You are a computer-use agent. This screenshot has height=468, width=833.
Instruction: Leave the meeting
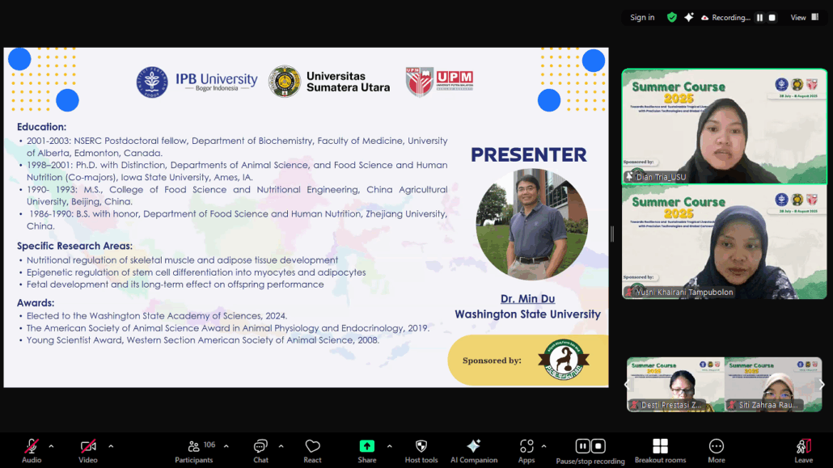pos(803,447)
